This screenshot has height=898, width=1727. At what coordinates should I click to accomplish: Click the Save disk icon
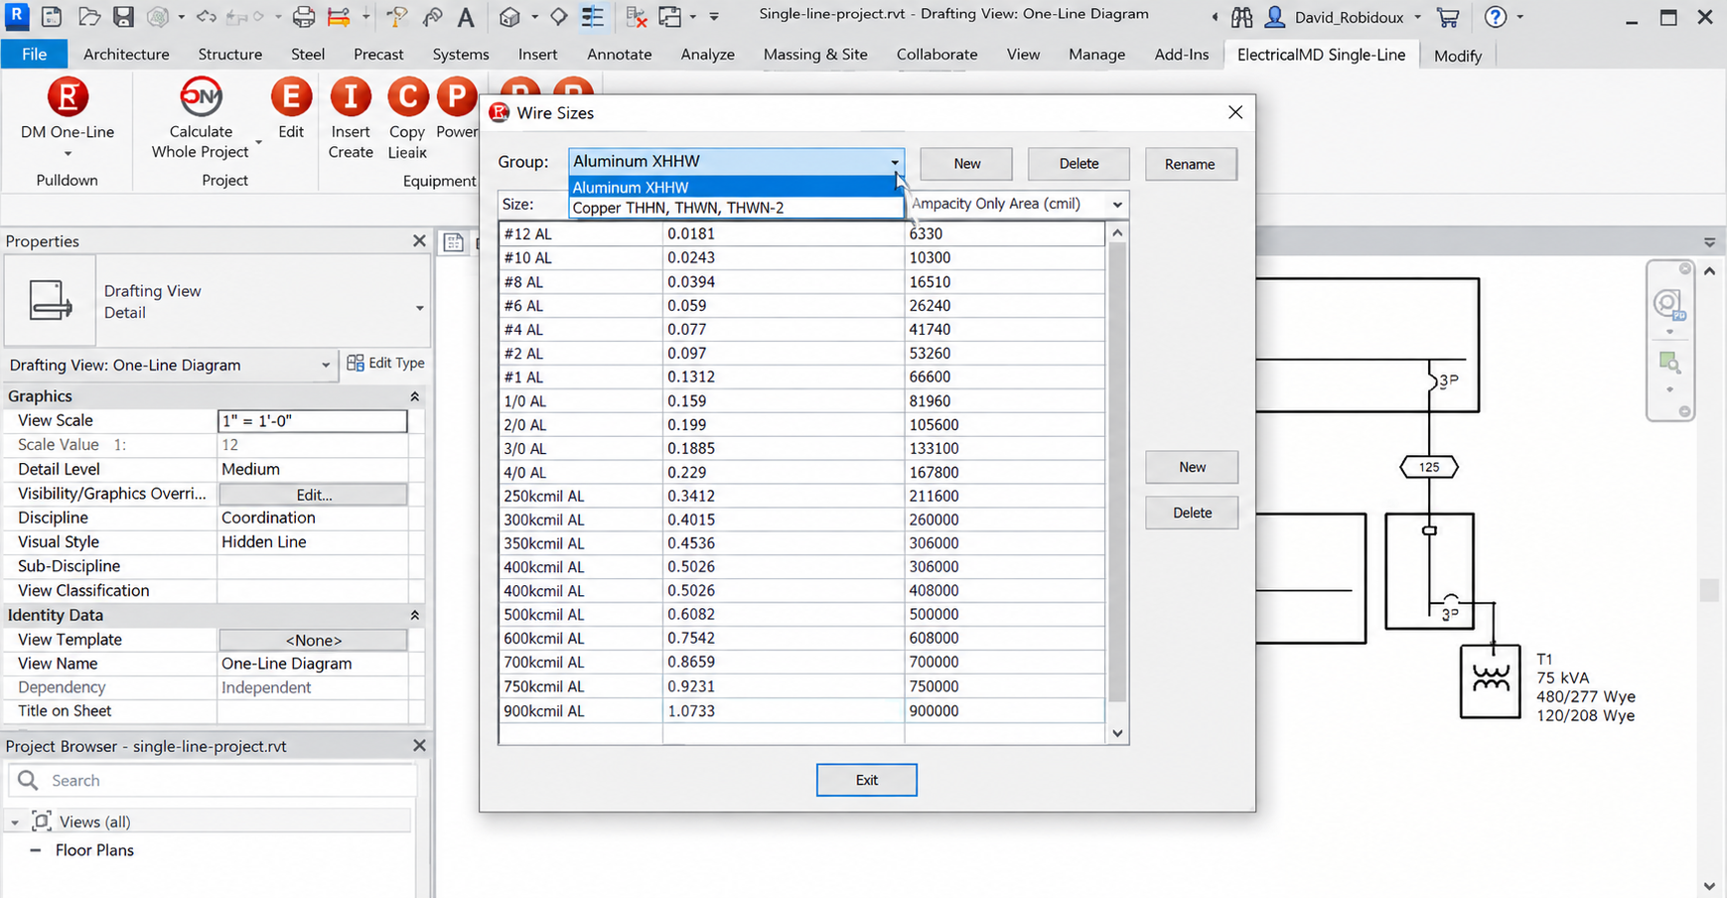123,17
